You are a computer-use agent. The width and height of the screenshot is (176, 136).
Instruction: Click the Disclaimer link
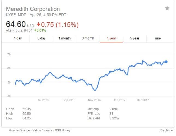pos(167,130)
